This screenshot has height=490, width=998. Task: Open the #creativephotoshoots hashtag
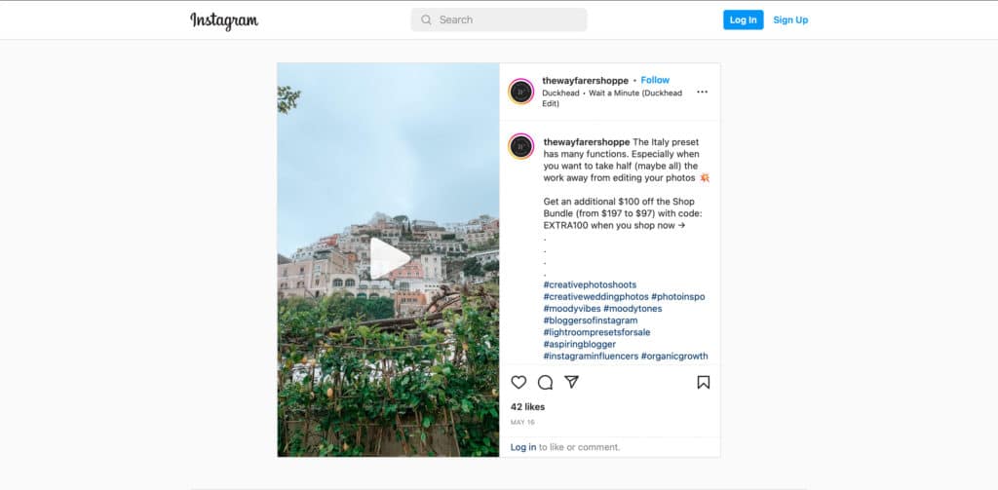click(590, 284)
